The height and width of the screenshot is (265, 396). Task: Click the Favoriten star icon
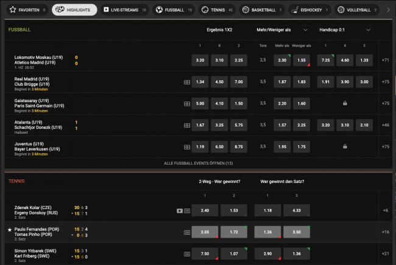pyautogui.click(x=13, y=10)
